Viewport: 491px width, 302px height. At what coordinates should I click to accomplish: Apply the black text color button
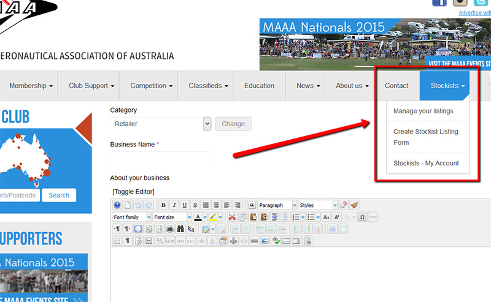(198, 217)
